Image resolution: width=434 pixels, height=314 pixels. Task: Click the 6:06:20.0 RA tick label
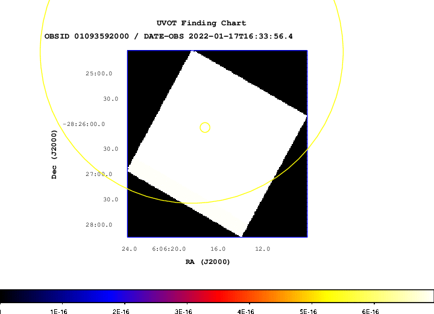tap(169, 249)
